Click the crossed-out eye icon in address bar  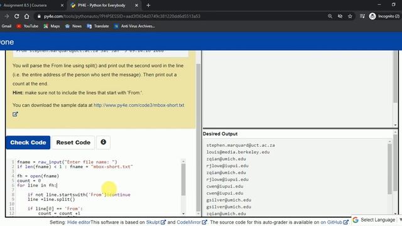[x=340, y=16]
